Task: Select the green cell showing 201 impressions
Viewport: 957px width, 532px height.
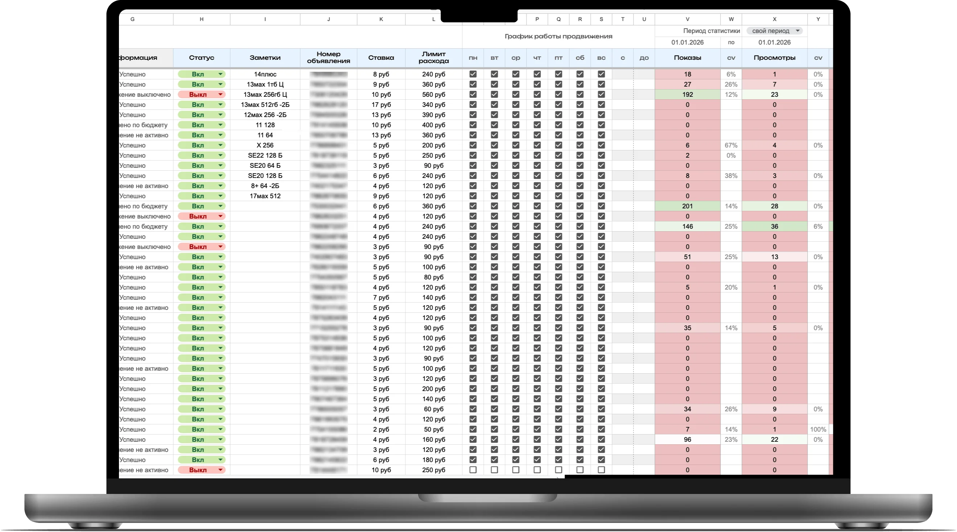Action: point(687,206)
